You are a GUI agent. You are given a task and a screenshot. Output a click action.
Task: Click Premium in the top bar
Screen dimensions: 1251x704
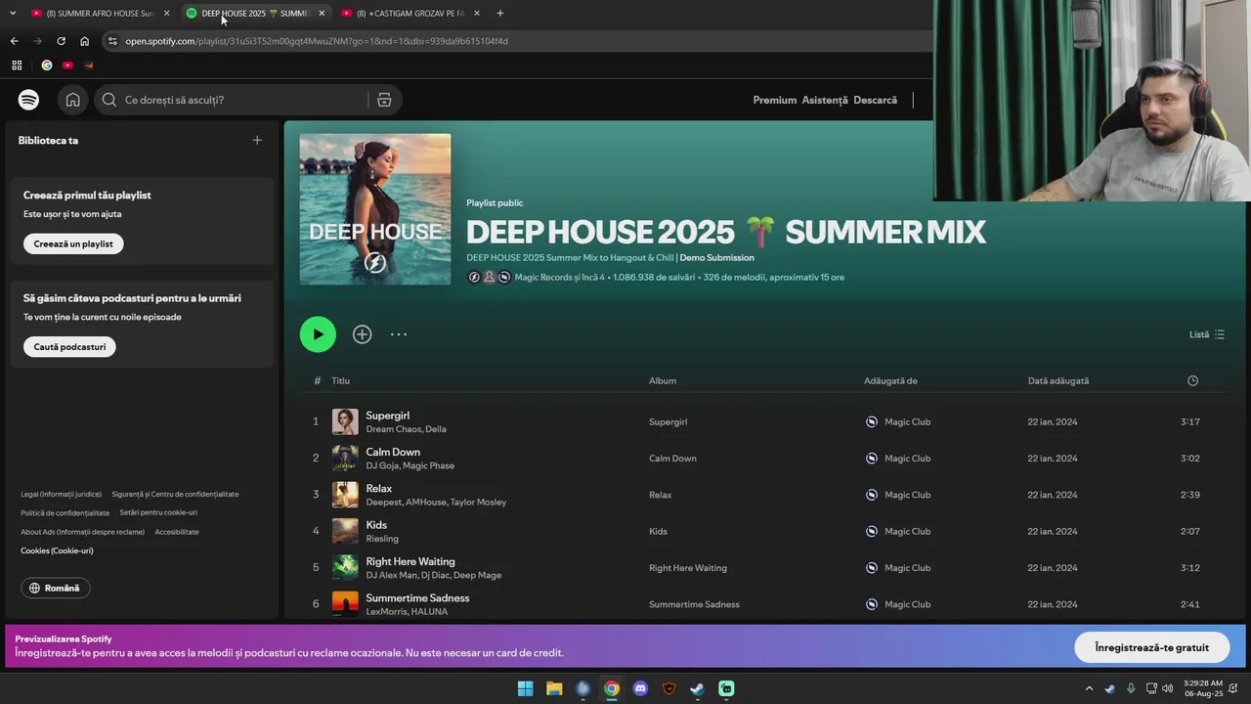click(x=775, y=100)
